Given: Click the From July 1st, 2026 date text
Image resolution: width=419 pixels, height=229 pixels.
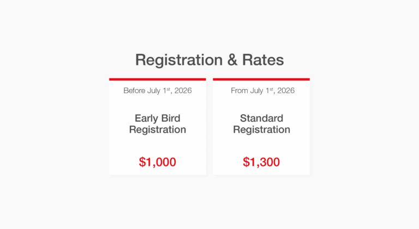Looking at the screenshot, I should coord(262,90).
